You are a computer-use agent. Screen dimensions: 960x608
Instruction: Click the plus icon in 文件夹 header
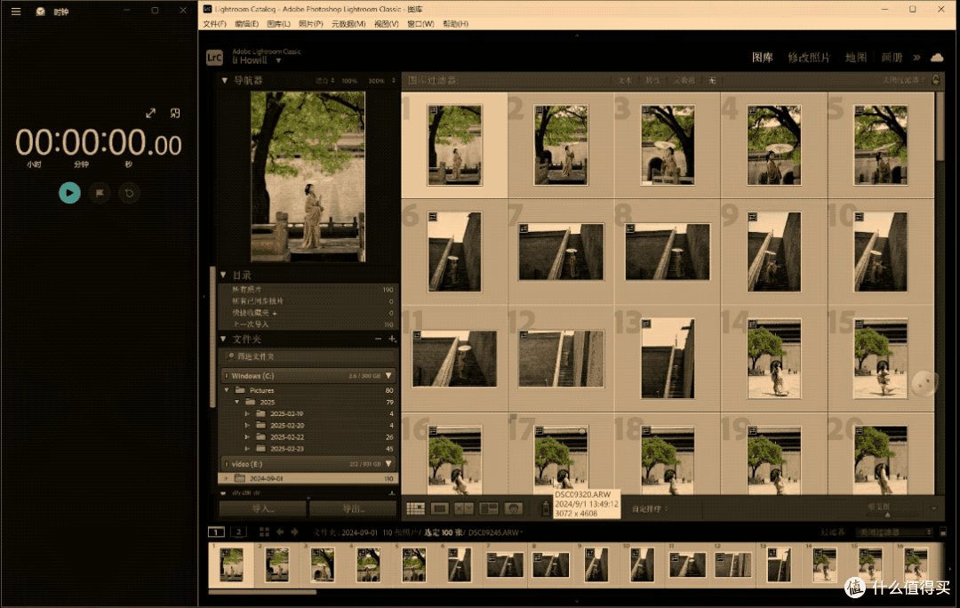[392, 339]
